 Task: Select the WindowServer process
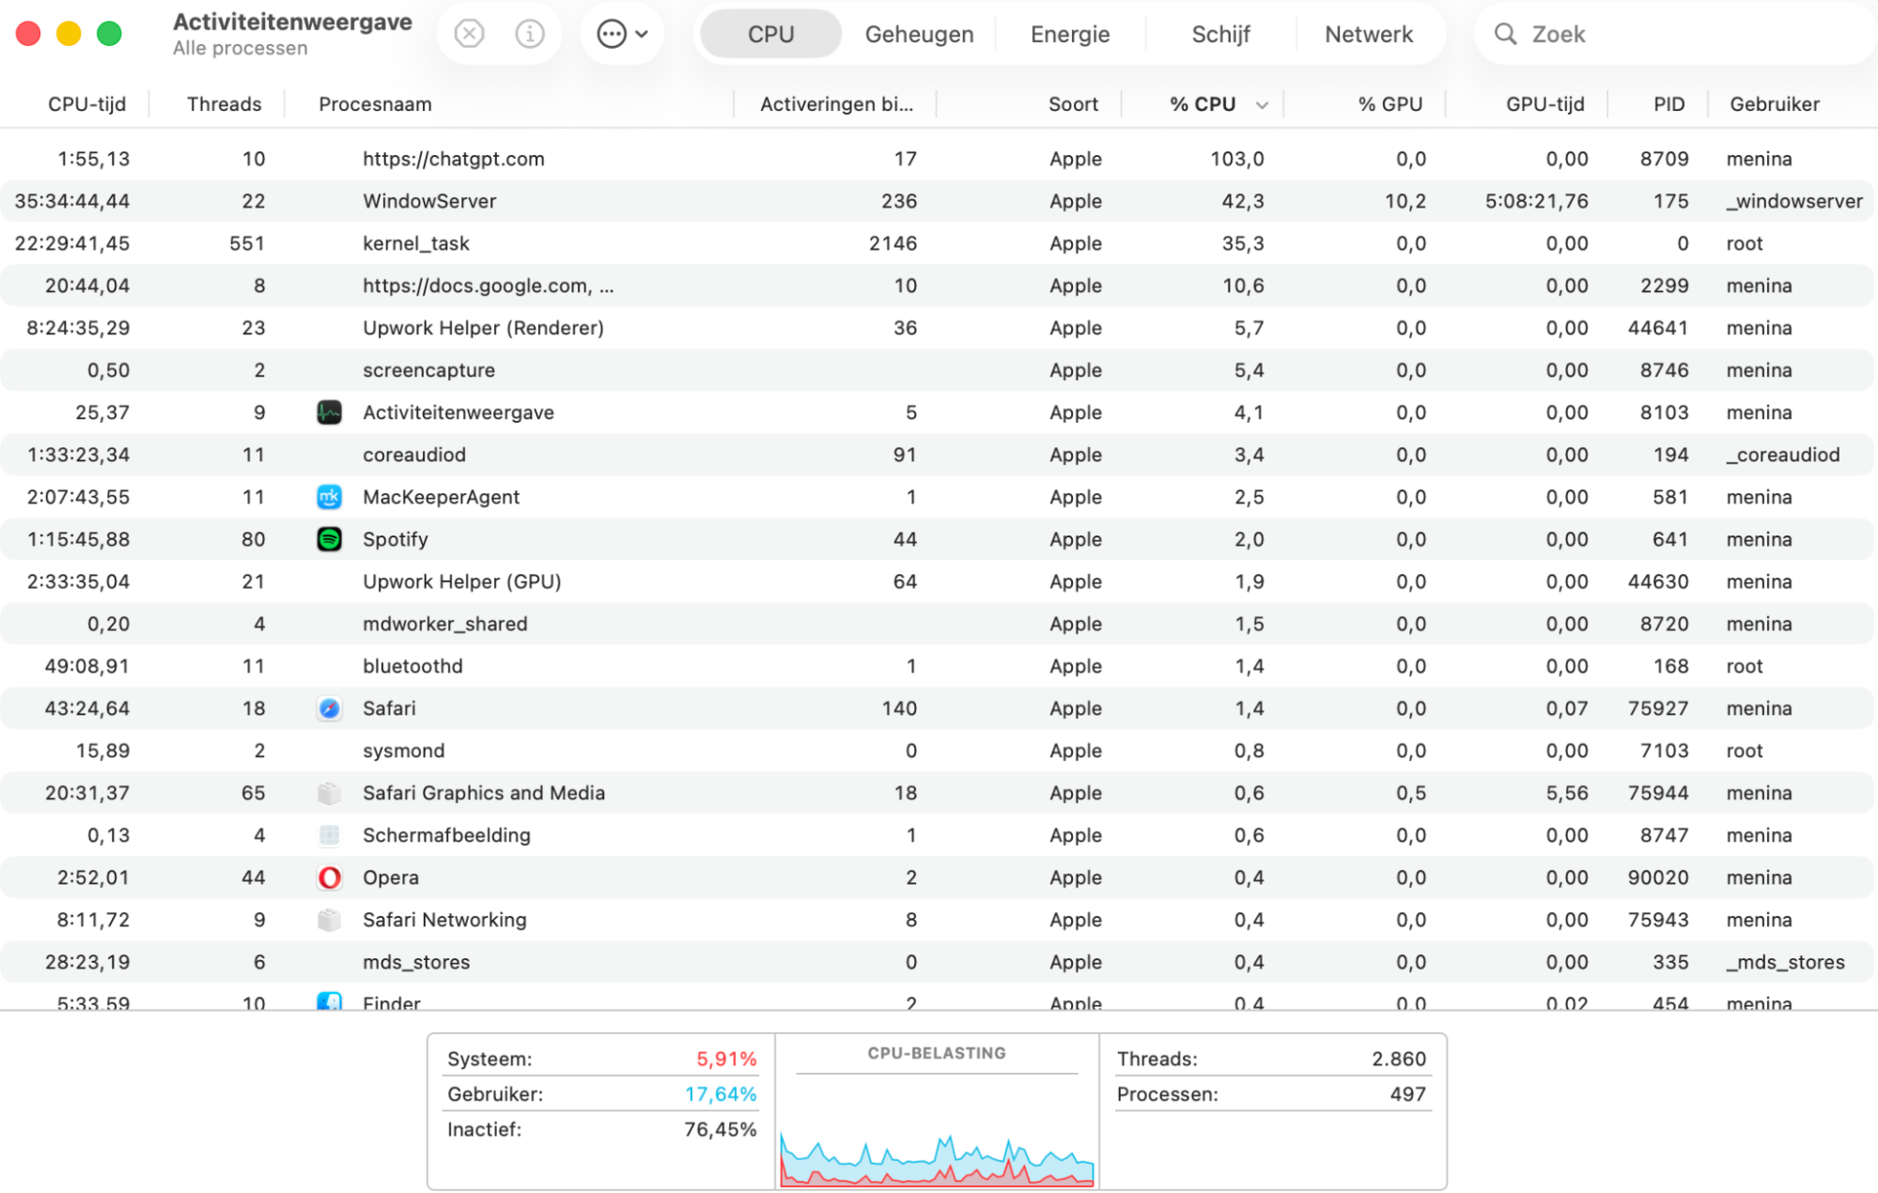(938, 201)
